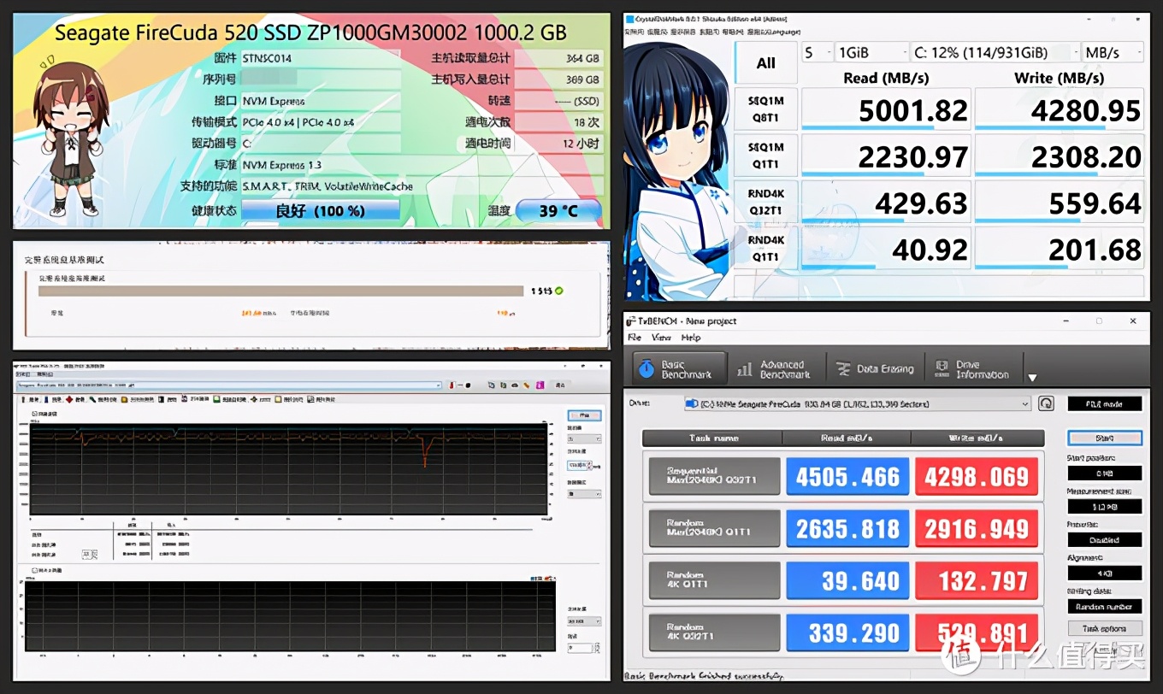Viewport: 1163px width, 694px height.
Task: Open the Basic Benchmark stopwatch icon in TxBENCH
Action: (648, 369)
